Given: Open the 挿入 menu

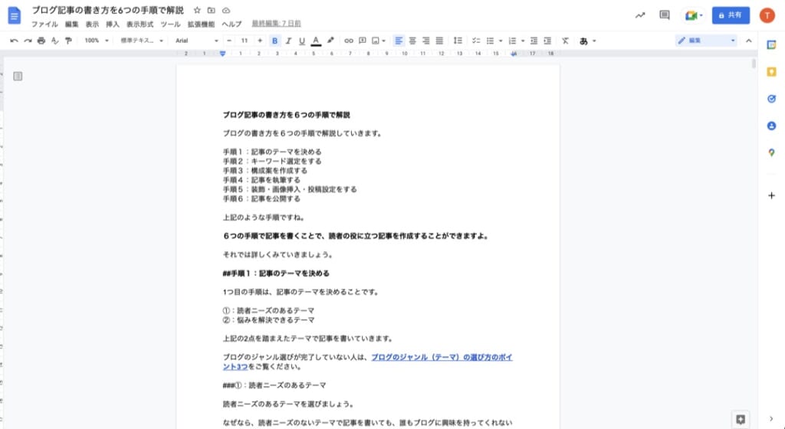Looking at the screenshot, I should [x=113, y=24].
